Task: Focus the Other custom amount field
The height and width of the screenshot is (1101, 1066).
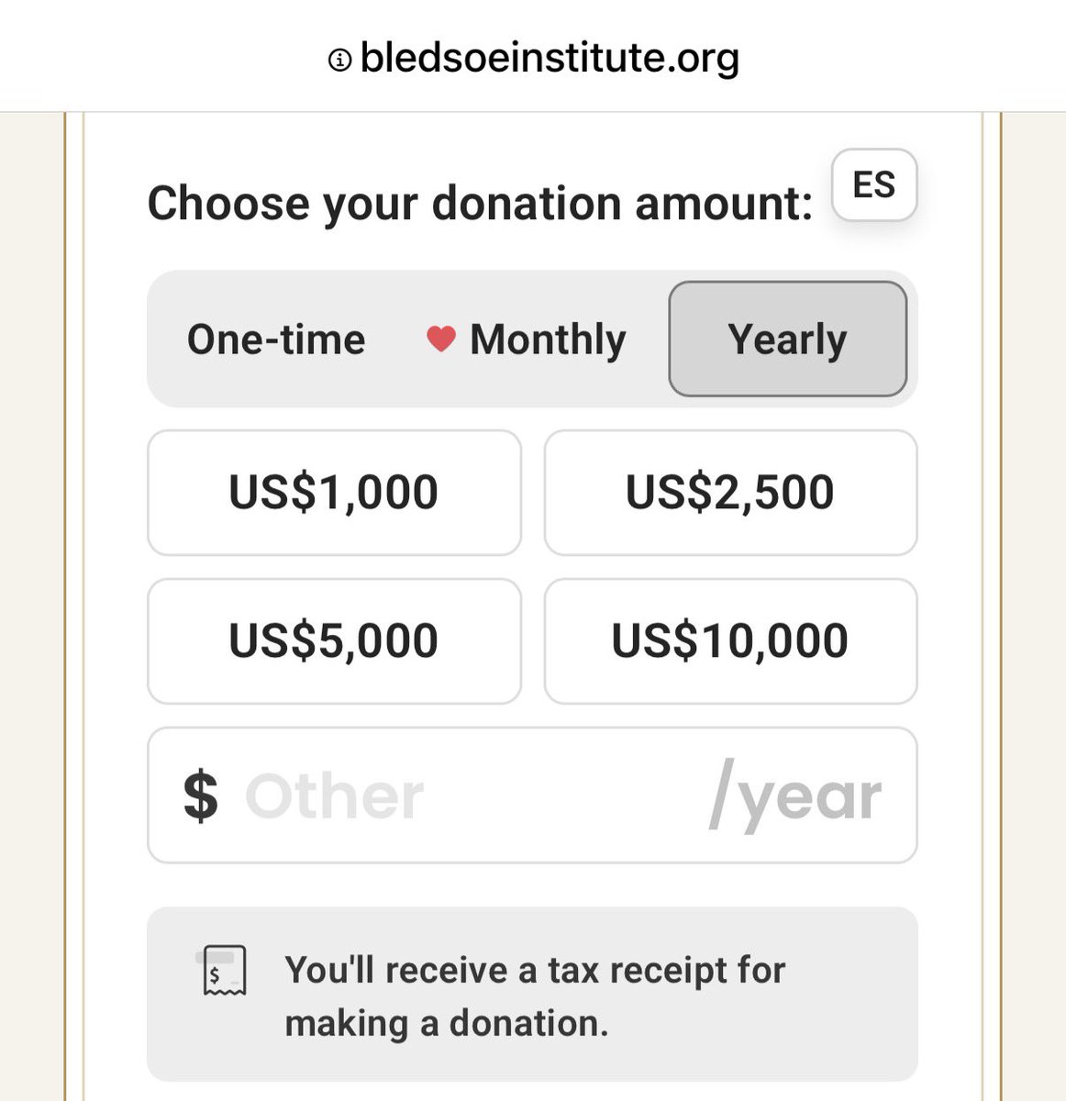Action: 532,795
